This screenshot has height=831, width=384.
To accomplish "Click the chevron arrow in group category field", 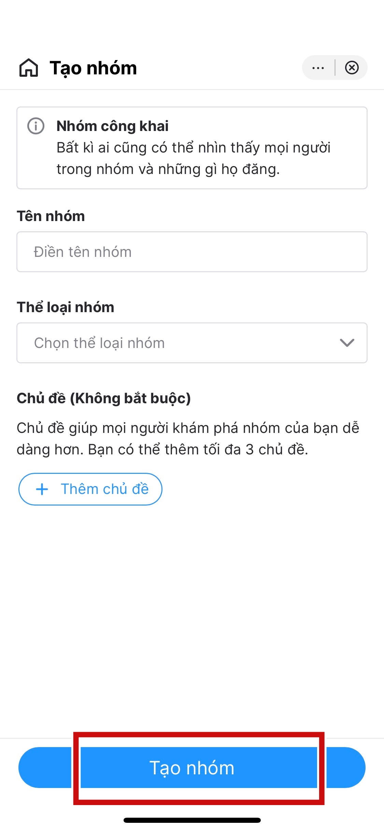I will (x=347, y=343).
